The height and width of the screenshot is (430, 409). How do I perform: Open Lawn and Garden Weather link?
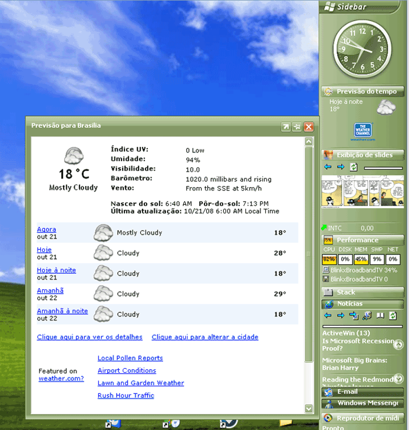point(141,383)
